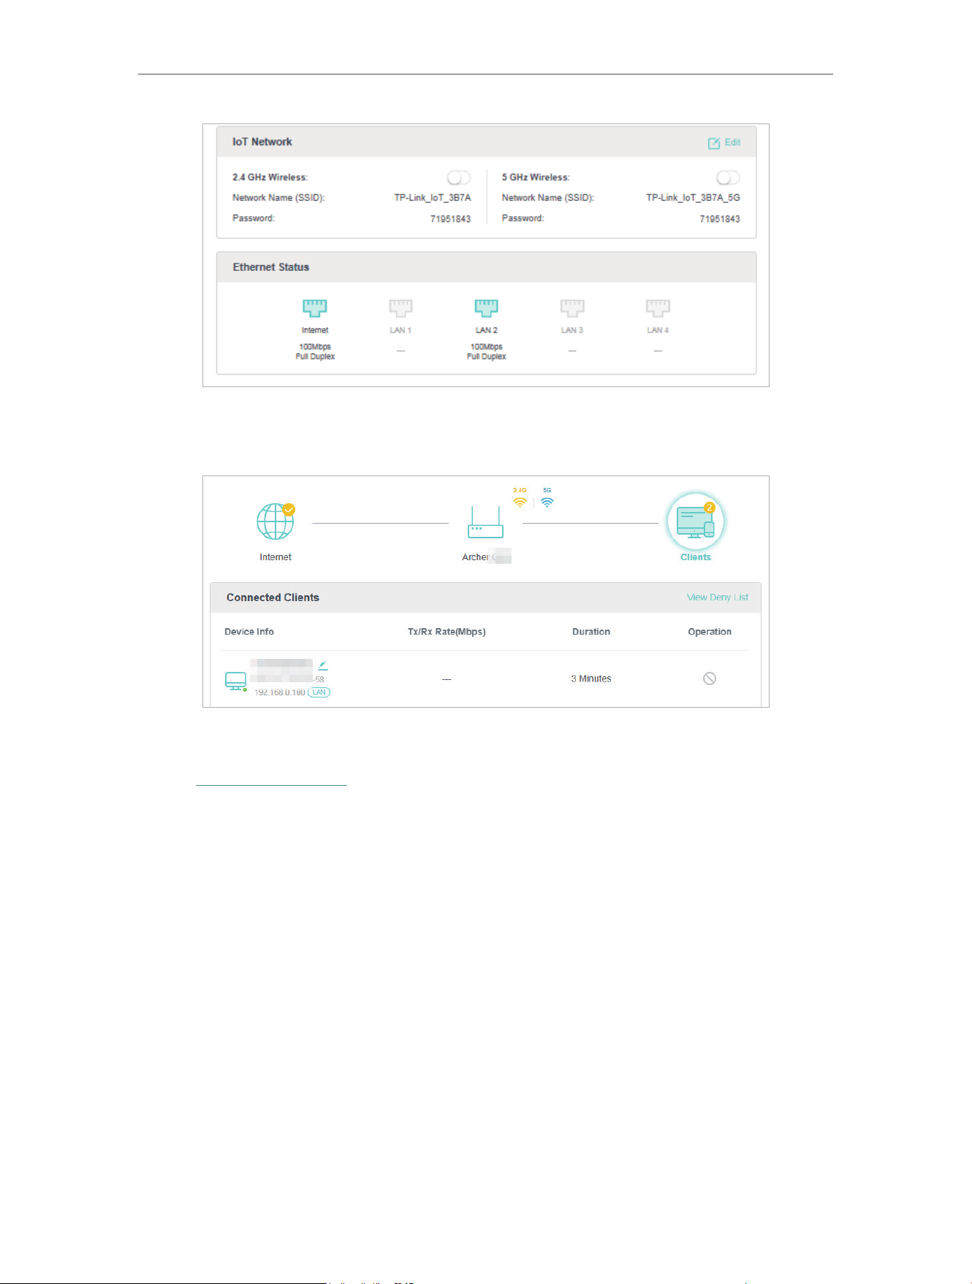Click the LAN tag next to 192.168.0.100

coord(319,692)
